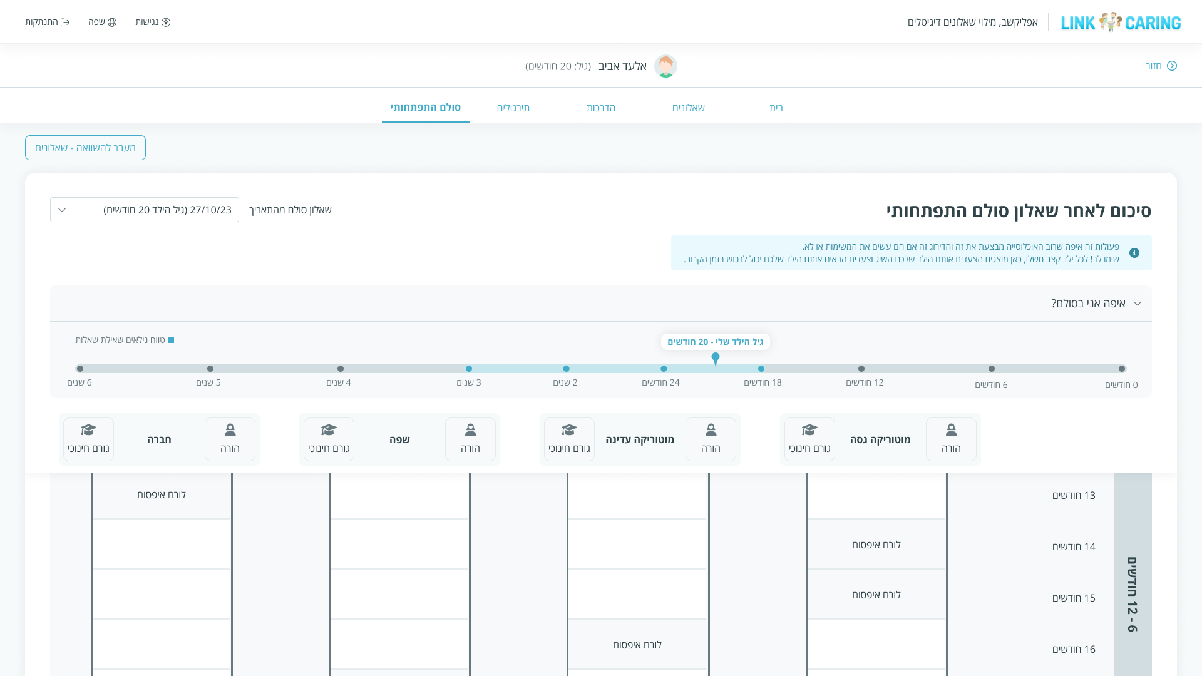Open language selector (שפה)
Screen dimensions: 1202x676
click(x=102, y=22)
